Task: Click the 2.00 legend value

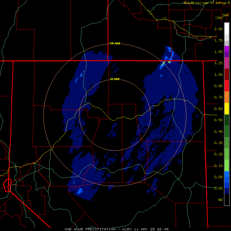Action: tap(218, 29)
